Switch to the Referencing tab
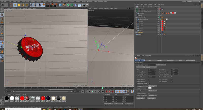The width and height of the screenshot is (203, 110). pos(170,60)
